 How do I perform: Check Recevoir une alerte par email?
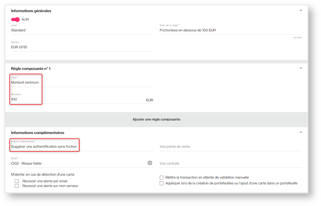(x=17, y=181)
